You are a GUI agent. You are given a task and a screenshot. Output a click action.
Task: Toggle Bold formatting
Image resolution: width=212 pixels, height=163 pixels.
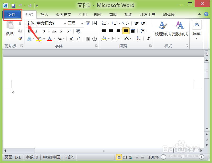coord(29,31)
